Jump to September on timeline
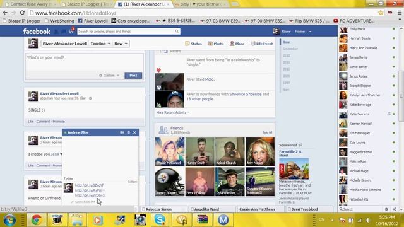The width and height of the screenshot is (404, 227). pos(290,49)
